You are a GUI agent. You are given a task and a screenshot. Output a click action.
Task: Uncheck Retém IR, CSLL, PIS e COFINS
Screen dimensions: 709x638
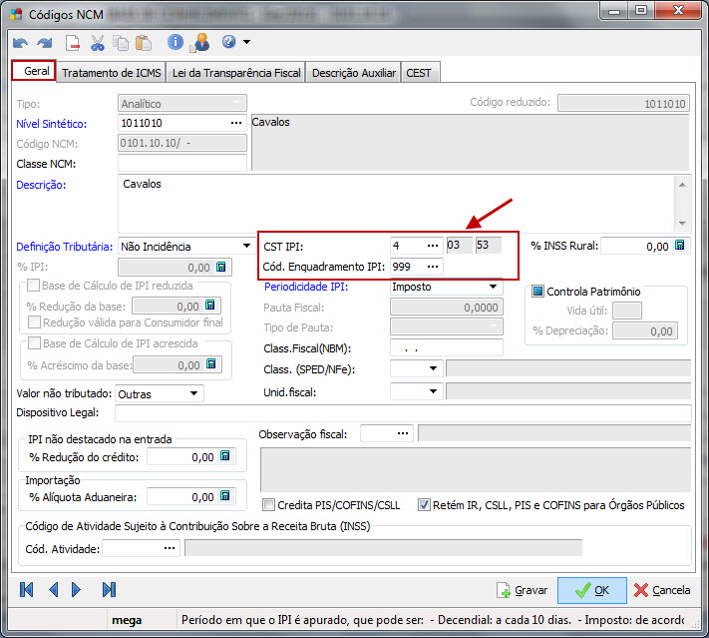(x=424, y=505)
